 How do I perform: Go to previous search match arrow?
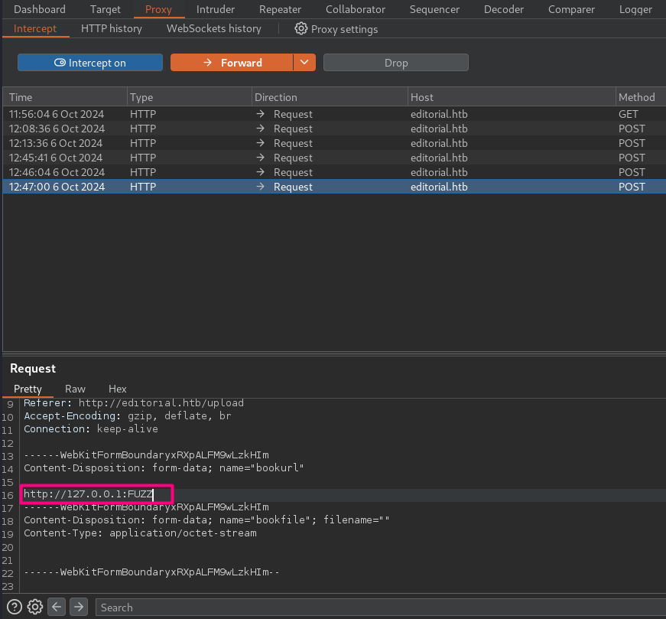[57, 607]
